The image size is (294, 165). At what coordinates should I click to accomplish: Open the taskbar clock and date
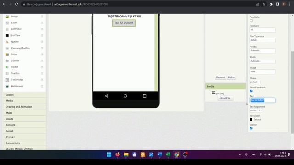point(280,154)
